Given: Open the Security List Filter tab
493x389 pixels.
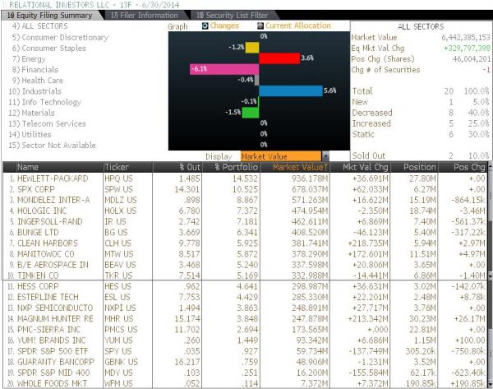Looking at the screenshot, I should pos(233,15).
